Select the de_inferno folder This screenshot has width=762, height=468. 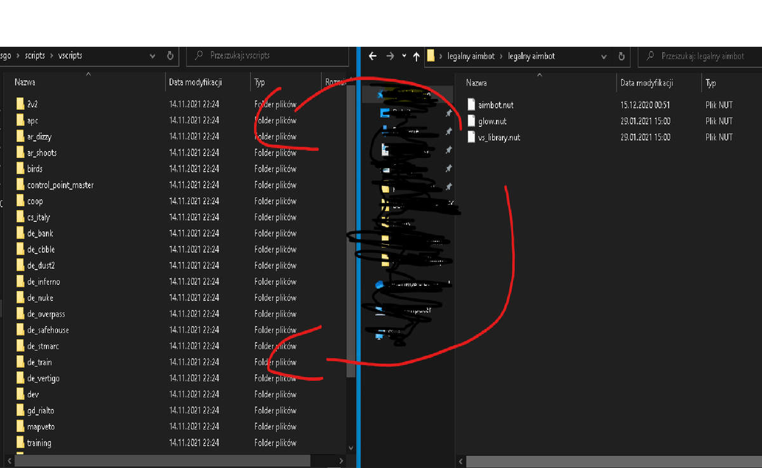point(43,282)
